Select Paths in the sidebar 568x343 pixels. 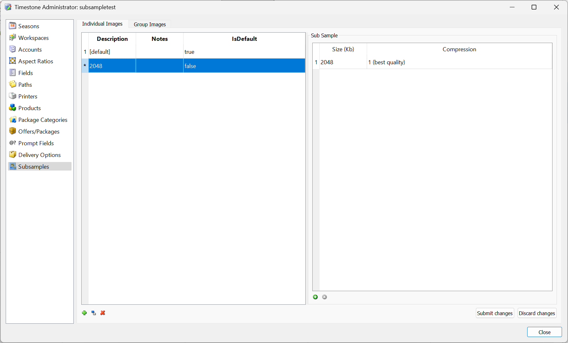pyautogui.click(x=40, y=84)
